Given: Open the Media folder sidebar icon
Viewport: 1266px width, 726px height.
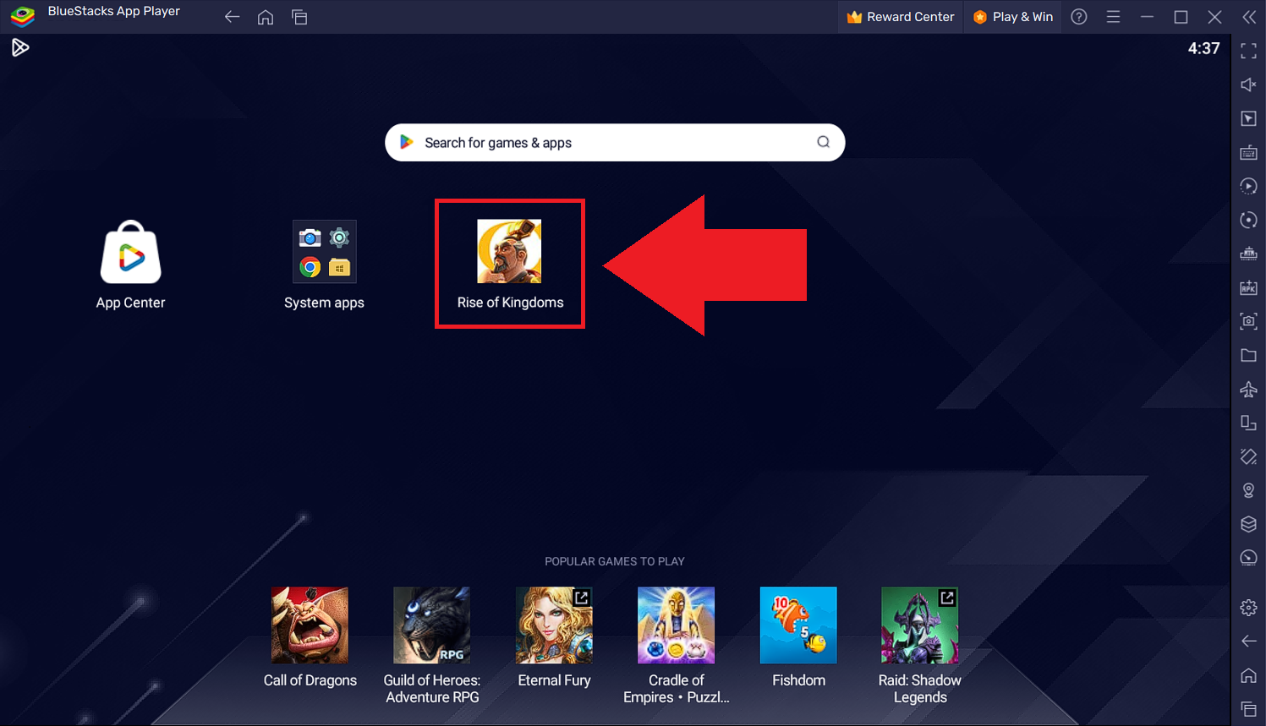Looking at the screenshot, I should click(x=1248, y=355).
